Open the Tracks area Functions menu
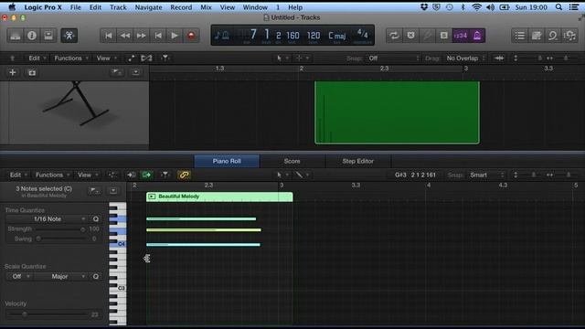585x329 pixels. [x=70, y=58]
